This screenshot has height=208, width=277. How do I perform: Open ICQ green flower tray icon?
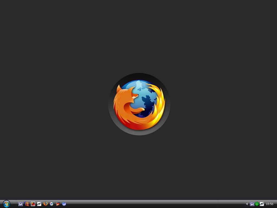(257, 204)
